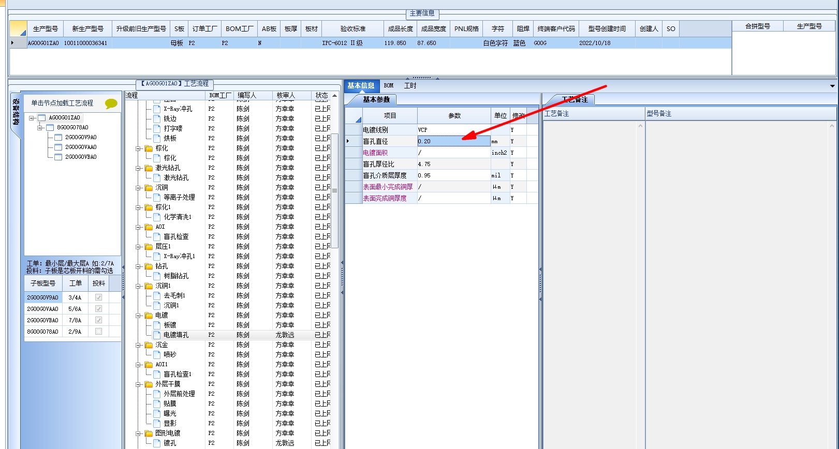The width and height of the screenshot is (839, 449).
Task: Select the 基本参数 sub-tab
Action: [x=376, y=99]
